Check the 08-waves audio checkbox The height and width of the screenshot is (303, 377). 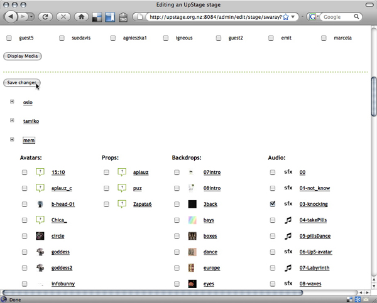[273, 284]
